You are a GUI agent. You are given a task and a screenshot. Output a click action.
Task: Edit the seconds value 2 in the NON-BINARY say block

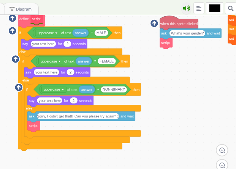(x=74, y=101)
